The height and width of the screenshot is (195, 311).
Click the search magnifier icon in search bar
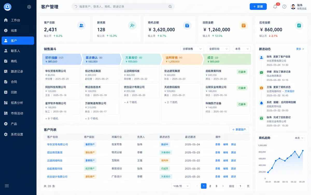click(x=170, y=7)
